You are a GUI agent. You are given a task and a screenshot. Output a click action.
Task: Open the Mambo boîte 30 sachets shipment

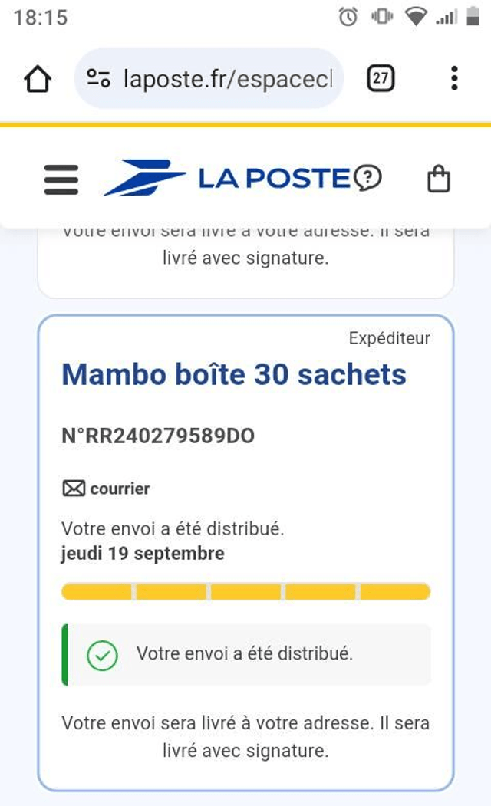[234, 375]
